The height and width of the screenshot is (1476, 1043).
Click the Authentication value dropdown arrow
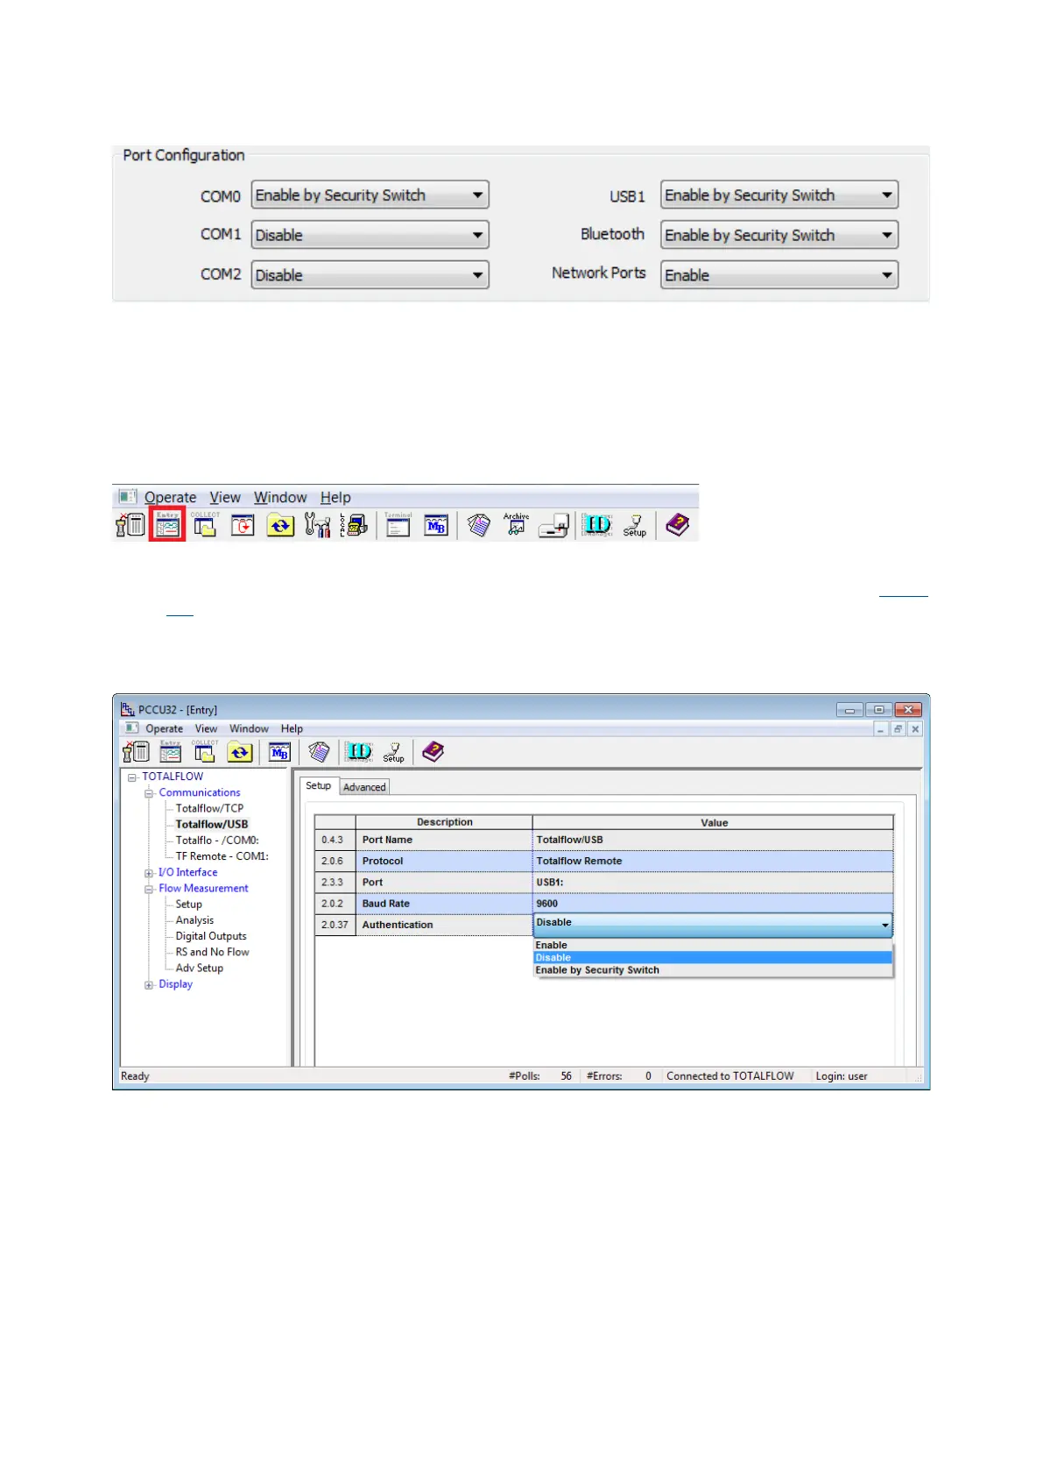pyautogui.click(x=885, y=925)
